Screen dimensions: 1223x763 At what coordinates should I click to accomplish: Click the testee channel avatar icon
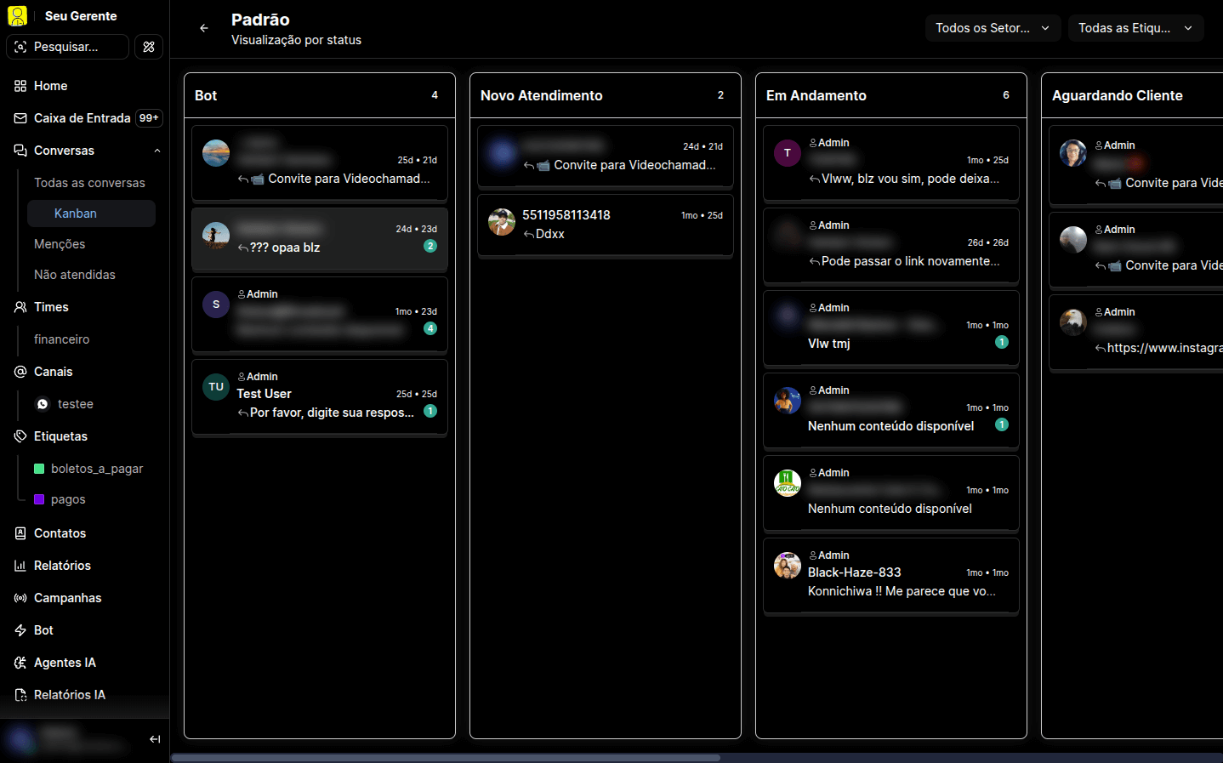pos(42,404)
